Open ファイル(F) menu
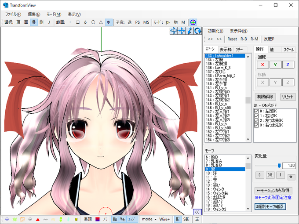This screenshot has width=299, height=224. 13,14
